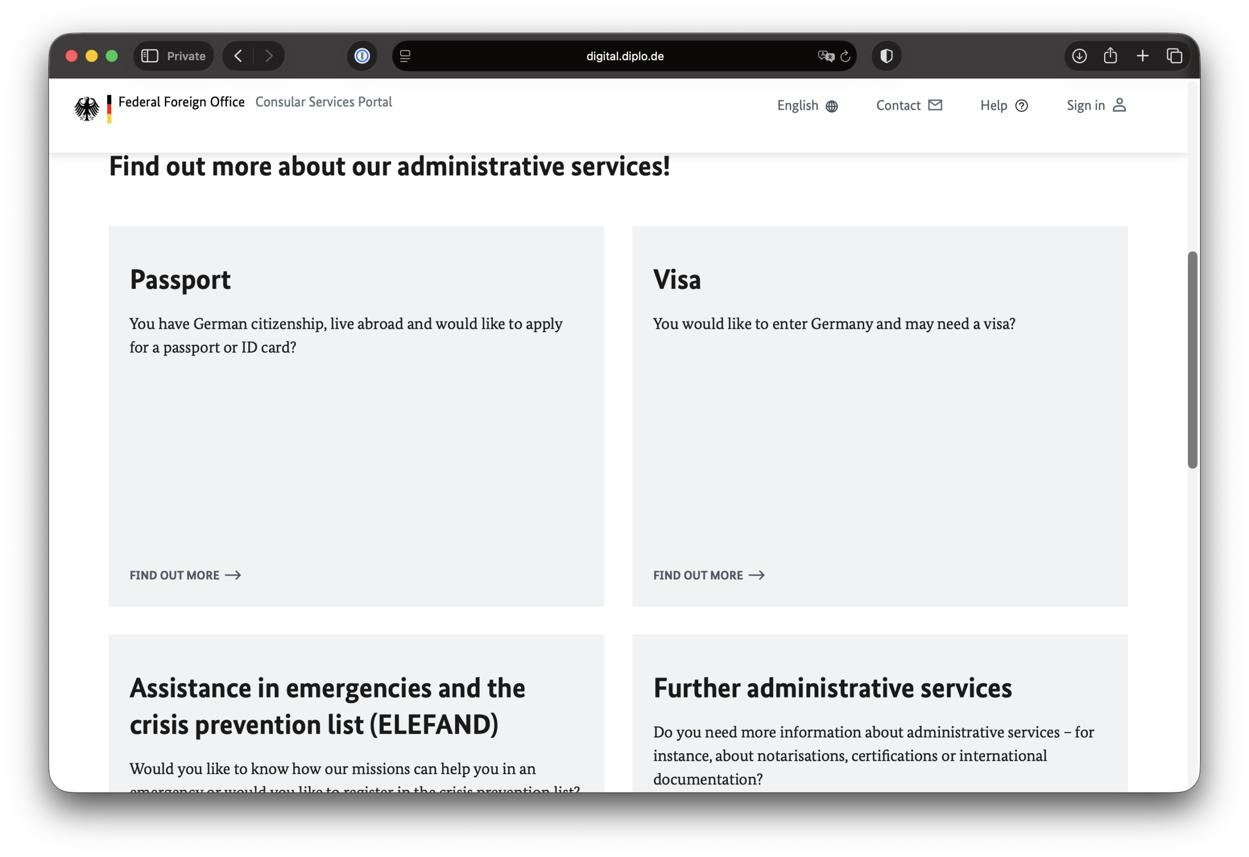Open the privacy shield report
This screenshot has width=1249, height=857.
(886, 56)
